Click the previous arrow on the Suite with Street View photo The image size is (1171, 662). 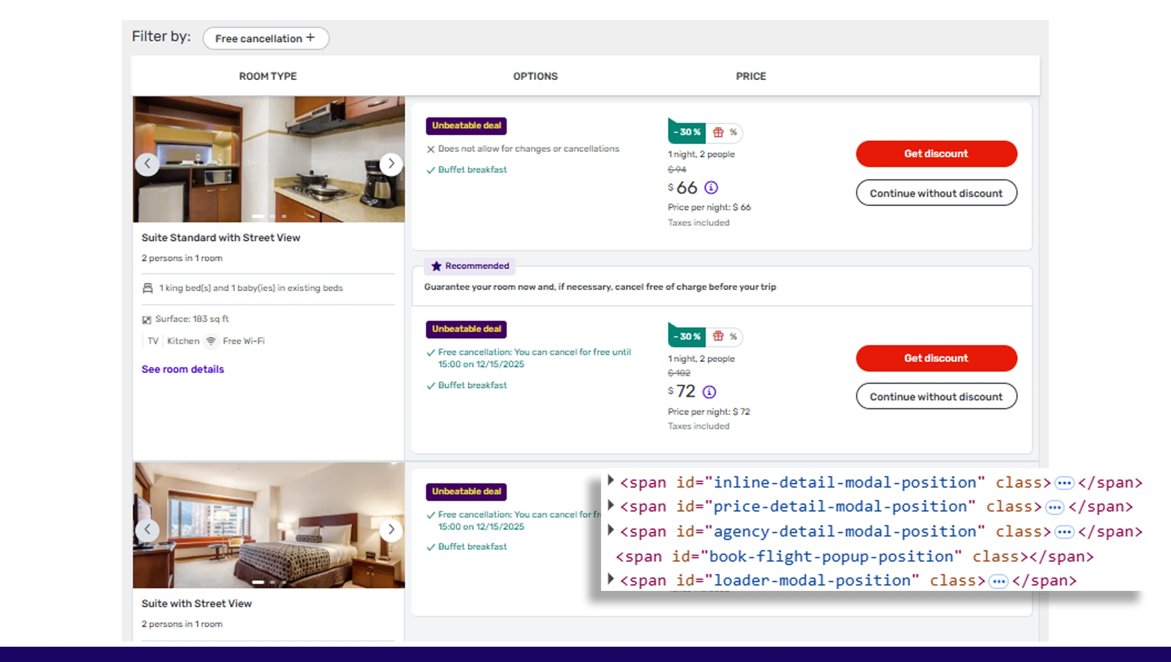pyautogui.click(x=147, y=530)
